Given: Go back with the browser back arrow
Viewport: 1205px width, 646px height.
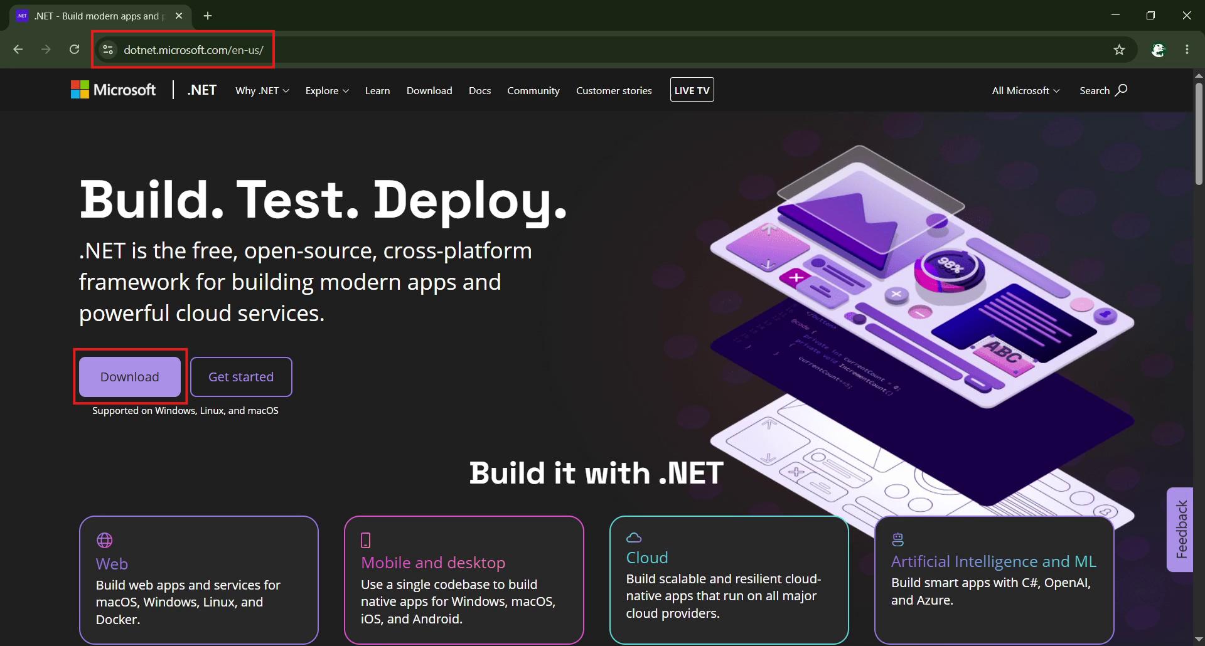Looking at the screenshot, I should tap(18, 50).
